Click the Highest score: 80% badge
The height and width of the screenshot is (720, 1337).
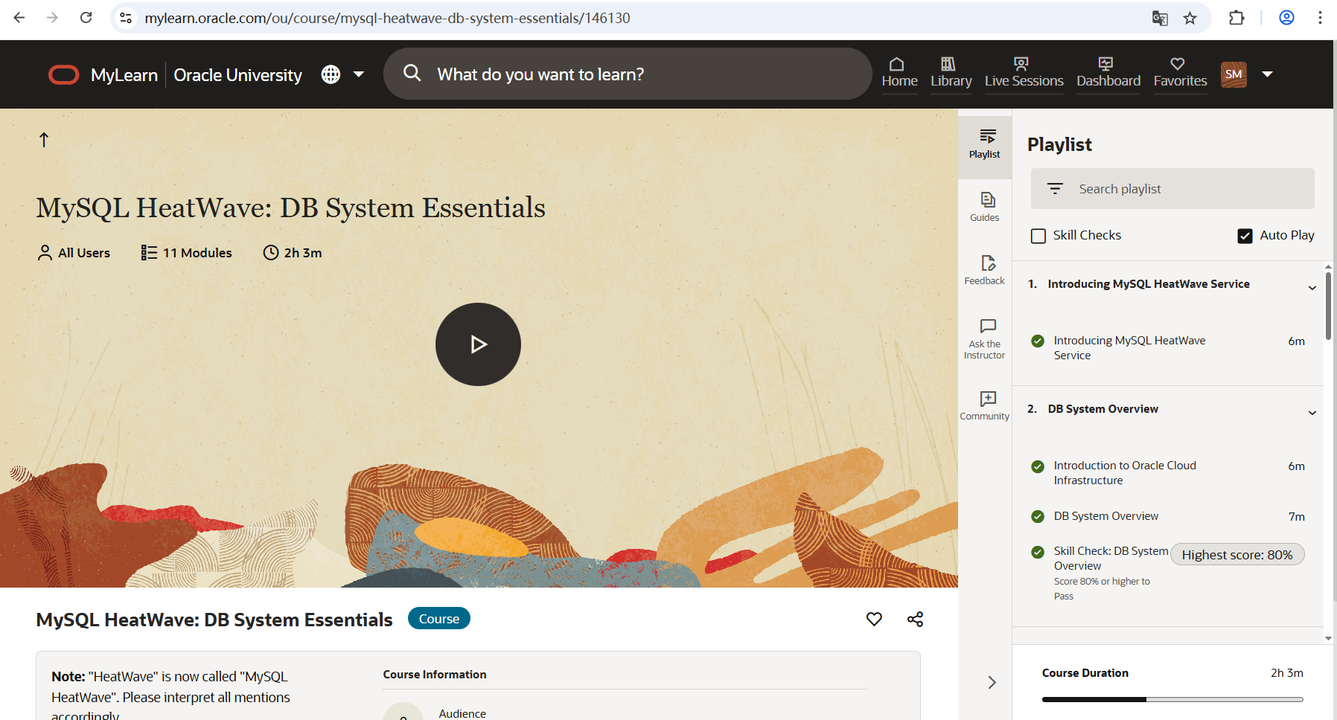click(1237, 555)
